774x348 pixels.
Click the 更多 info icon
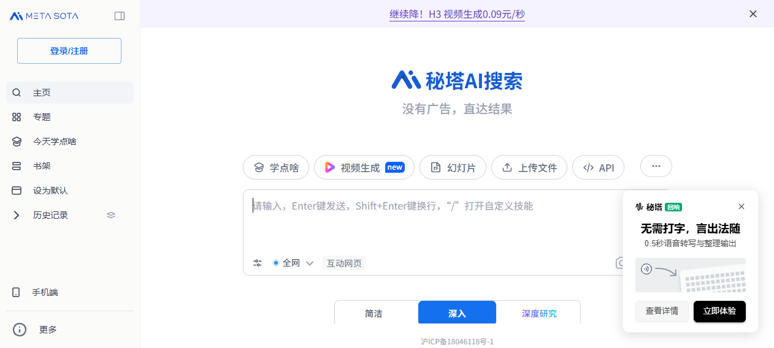pyautogui.click(x=20, y=330)
